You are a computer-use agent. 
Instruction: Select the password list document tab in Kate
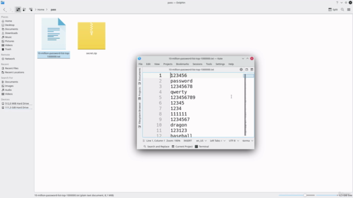coord(191,70)
